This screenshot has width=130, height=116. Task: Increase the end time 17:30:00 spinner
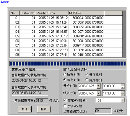tap(123, 92)
